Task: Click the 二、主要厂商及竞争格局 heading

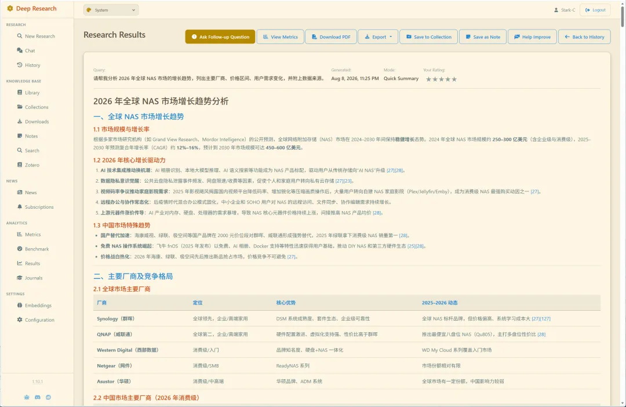Action: click(133, 277)
